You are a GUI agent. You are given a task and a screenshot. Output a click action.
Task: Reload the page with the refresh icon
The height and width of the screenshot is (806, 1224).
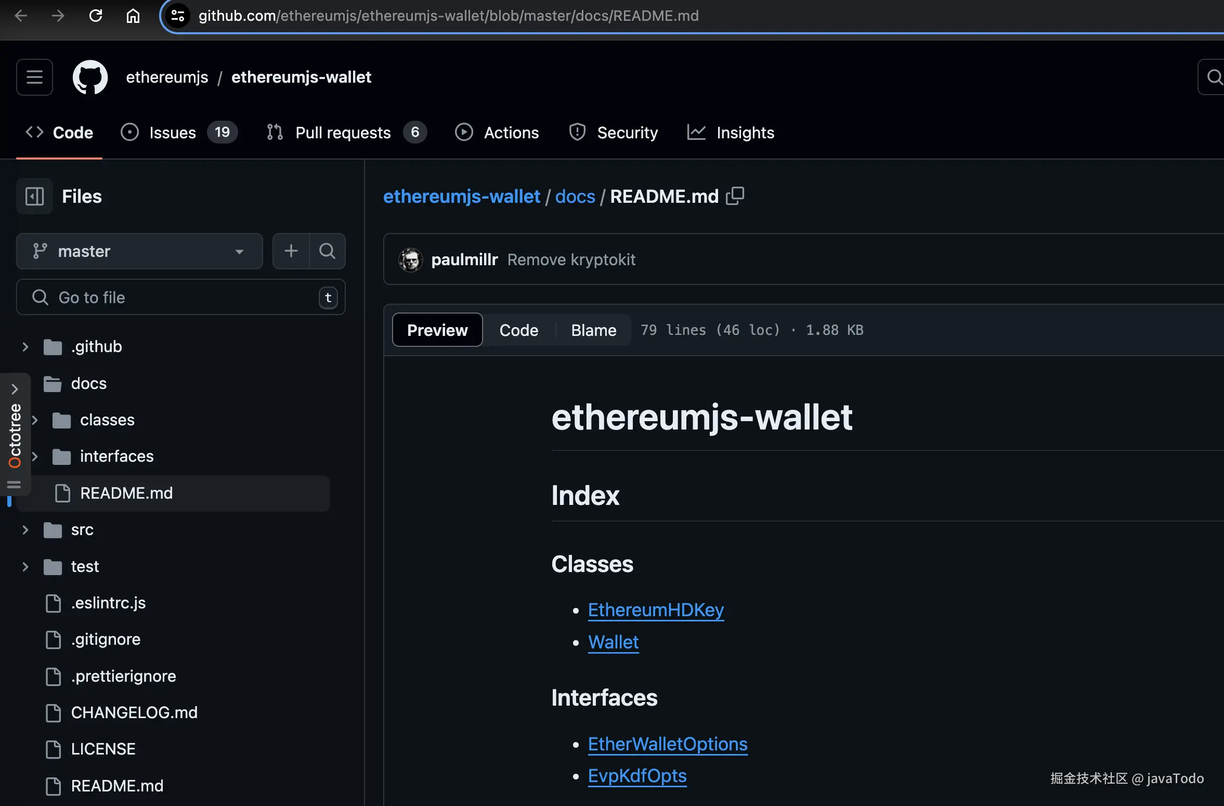(96, 16)
